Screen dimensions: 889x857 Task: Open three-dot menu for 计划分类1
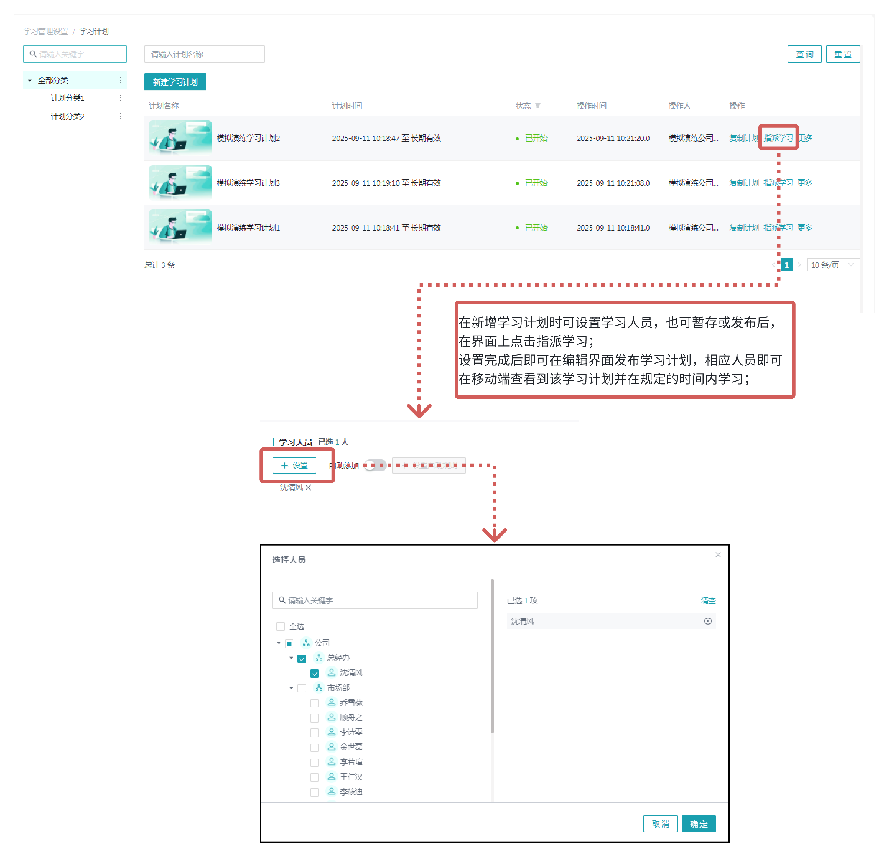click(x=121, y=98)
